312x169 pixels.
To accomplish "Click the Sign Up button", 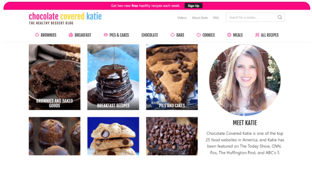I will [193, 6].
